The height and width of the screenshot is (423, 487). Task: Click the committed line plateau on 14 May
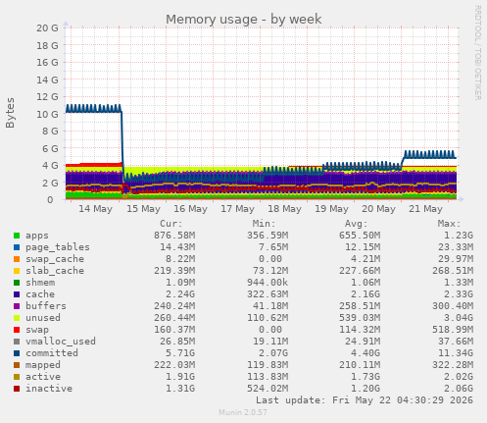pos(93,109)
